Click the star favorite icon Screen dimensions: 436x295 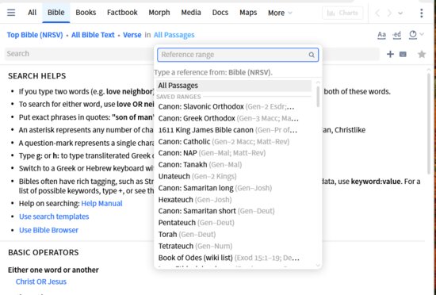pyautogui.click(x=422, y=54)
